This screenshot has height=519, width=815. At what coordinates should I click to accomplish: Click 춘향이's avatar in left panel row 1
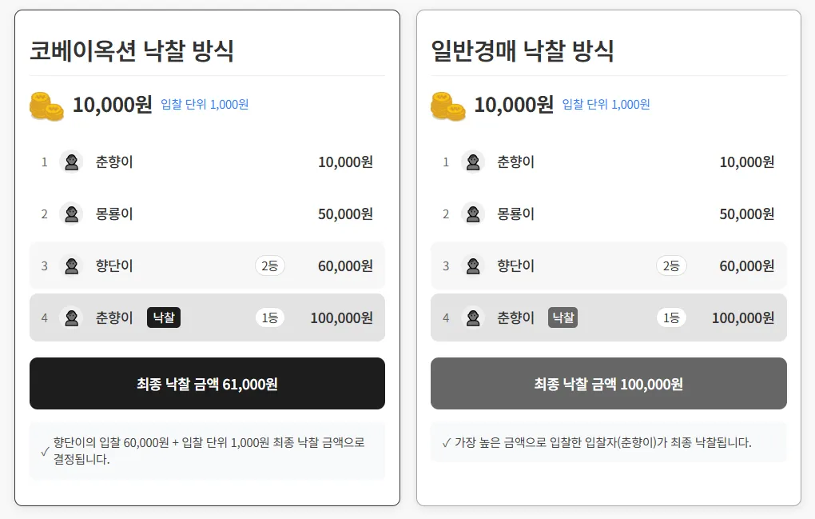72,162
